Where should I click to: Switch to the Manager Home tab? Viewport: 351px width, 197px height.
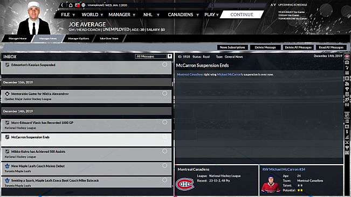point(17,38)
